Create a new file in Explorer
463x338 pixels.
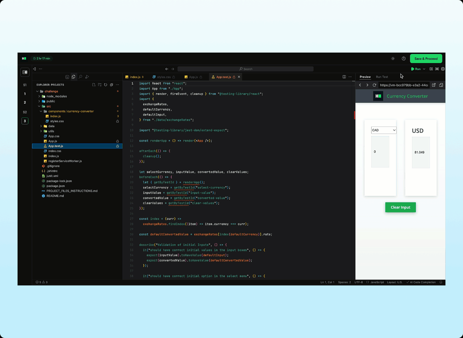coord(94,85)
